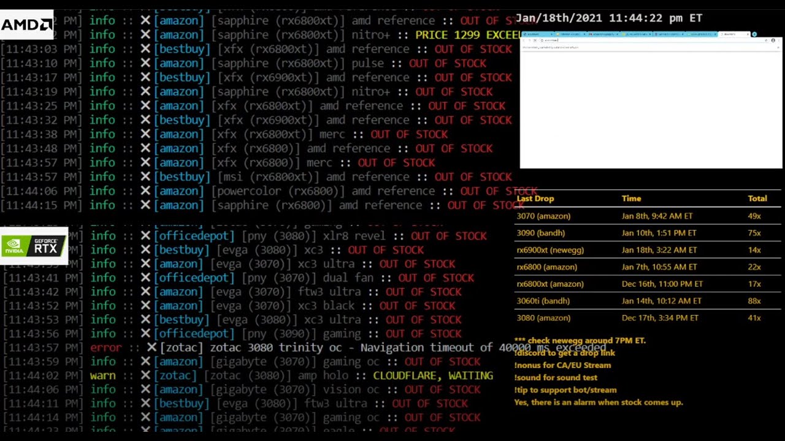
Task: Click the '3070 (amazon)' last drop cell
Action: [x=543, y=216]
